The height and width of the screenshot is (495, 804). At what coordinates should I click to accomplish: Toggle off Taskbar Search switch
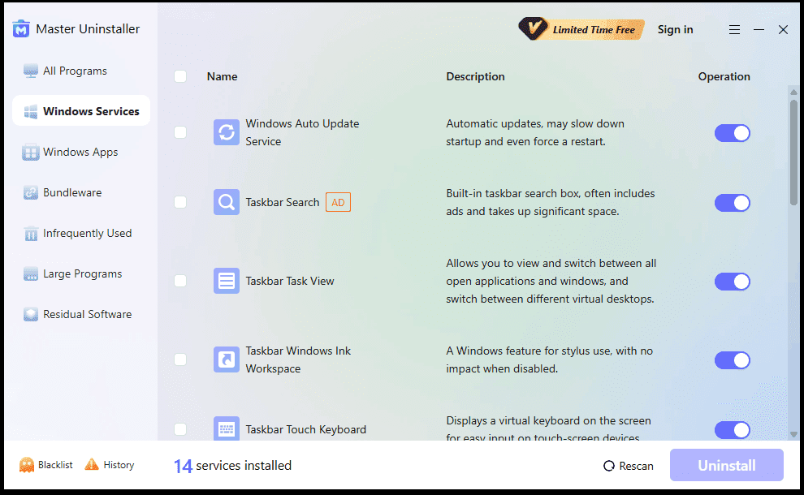(733, 203)
